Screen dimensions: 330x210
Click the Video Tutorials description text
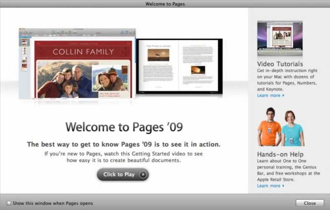tap(287, 80)
